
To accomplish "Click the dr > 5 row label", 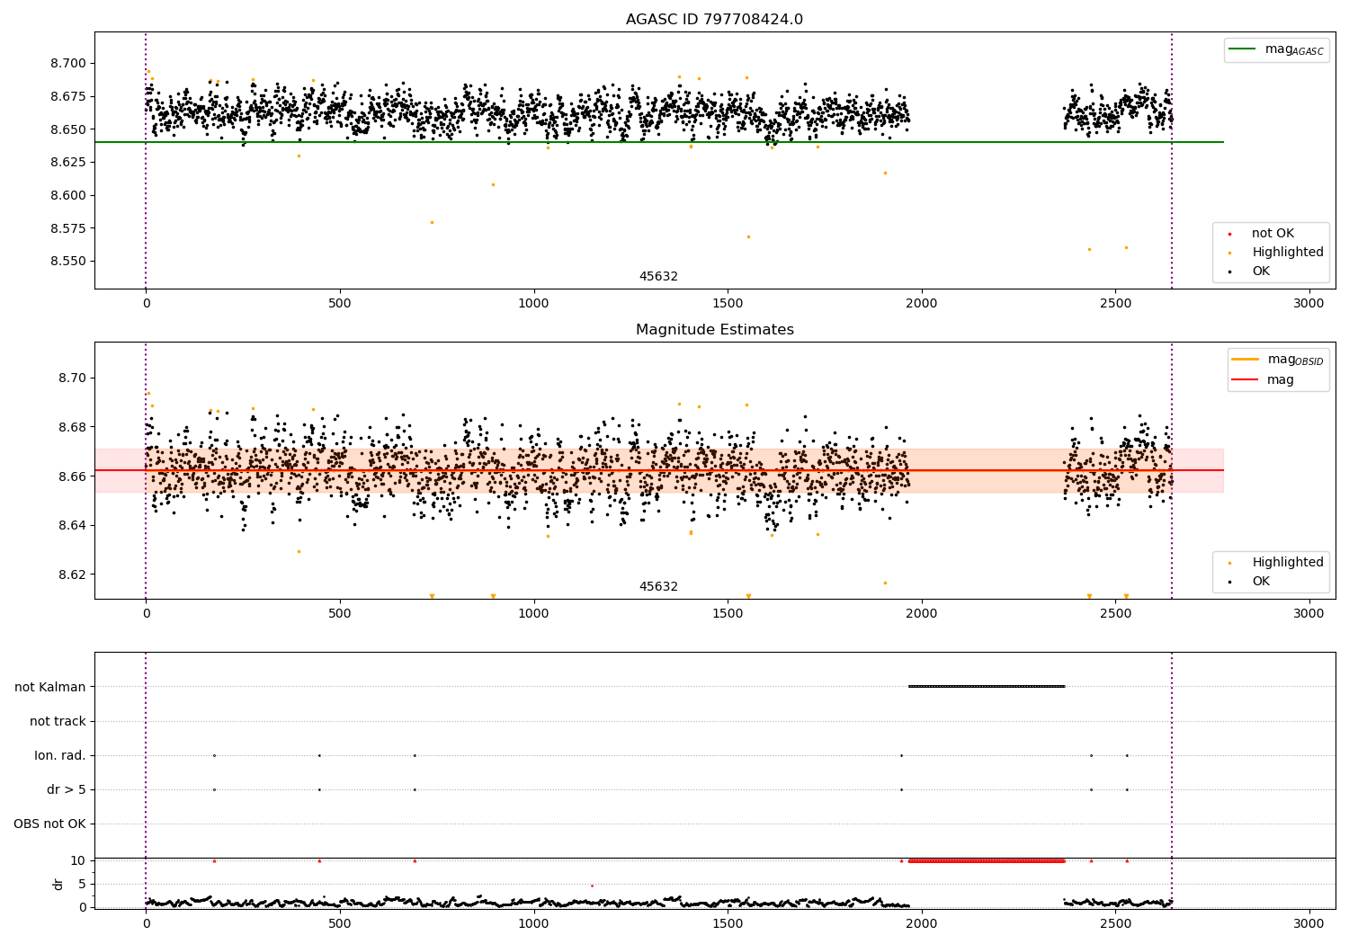I will 67,789.
